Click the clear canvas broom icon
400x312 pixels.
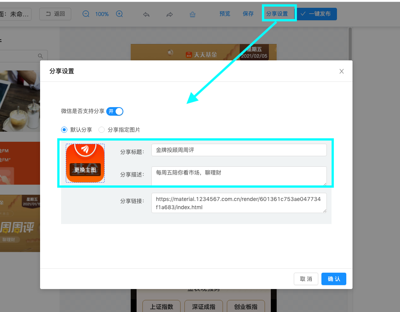click(x=193, y=14)
